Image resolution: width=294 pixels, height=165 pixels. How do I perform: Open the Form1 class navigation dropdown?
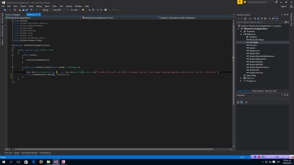pyautogui.click(x=119, y=18)
